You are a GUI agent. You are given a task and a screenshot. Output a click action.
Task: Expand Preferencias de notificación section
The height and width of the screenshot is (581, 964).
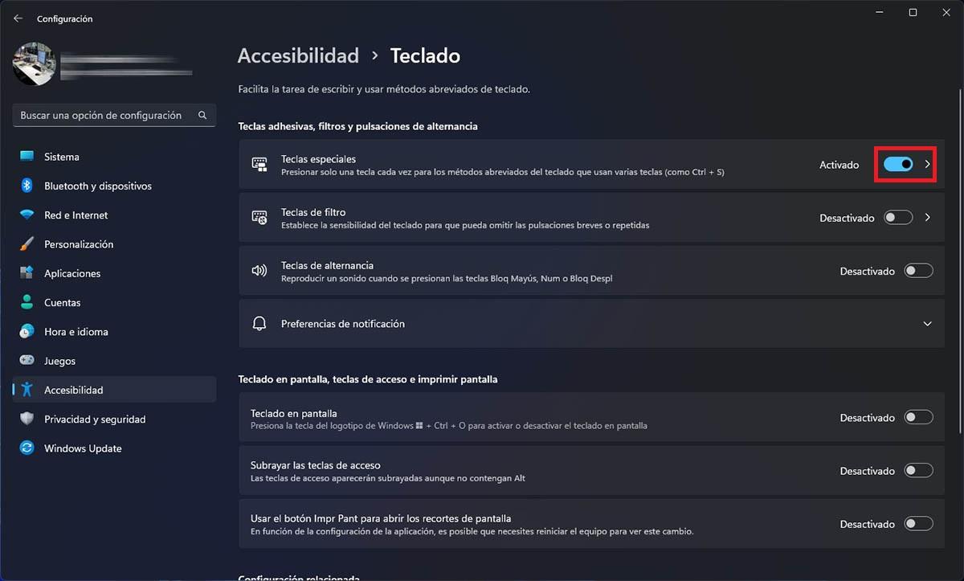point(924,323)
